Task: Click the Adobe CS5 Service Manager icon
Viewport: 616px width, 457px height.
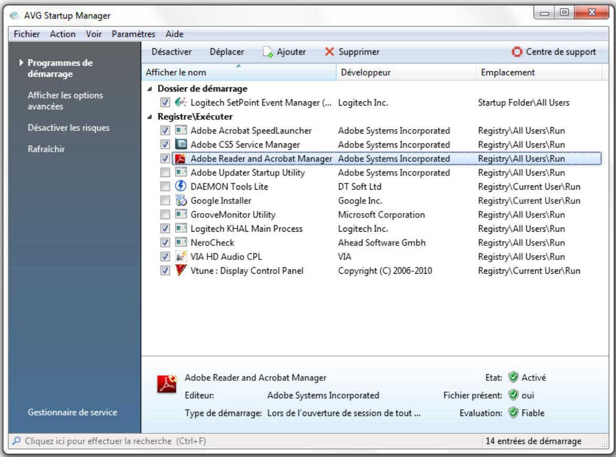Action: click(x=181, y=144)
